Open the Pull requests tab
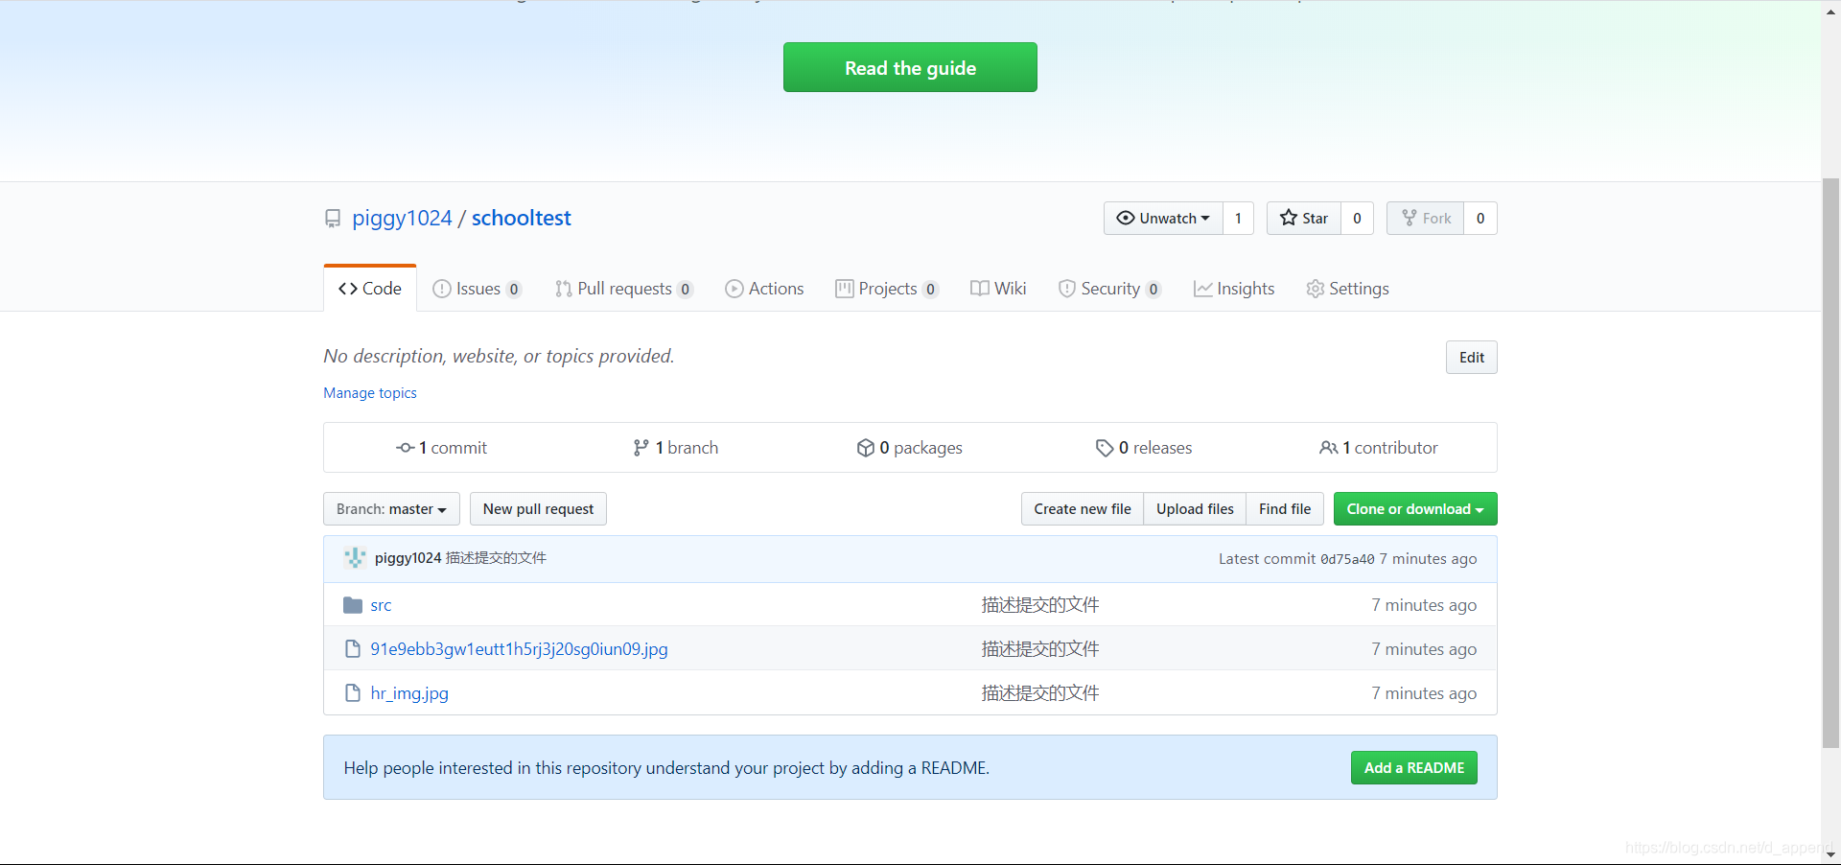1841x865 pixels. click(x=624, y=289)
